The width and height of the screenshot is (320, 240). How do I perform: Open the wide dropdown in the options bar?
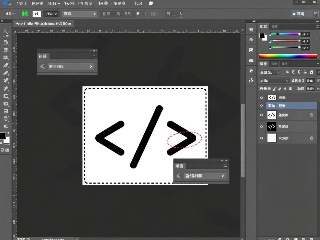79,14
